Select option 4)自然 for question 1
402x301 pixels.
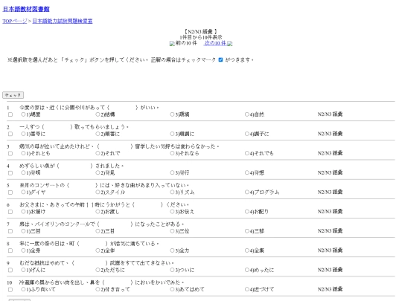[247, 114]
